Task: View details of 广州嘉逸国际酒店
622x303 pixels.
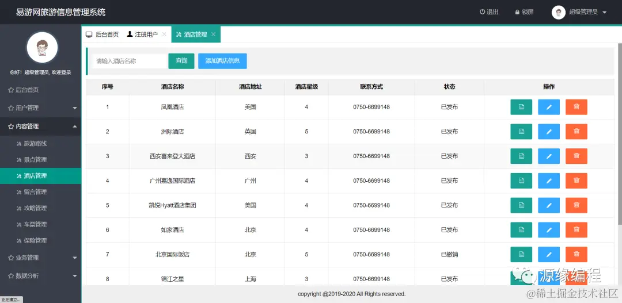Action: coord(521,181)
